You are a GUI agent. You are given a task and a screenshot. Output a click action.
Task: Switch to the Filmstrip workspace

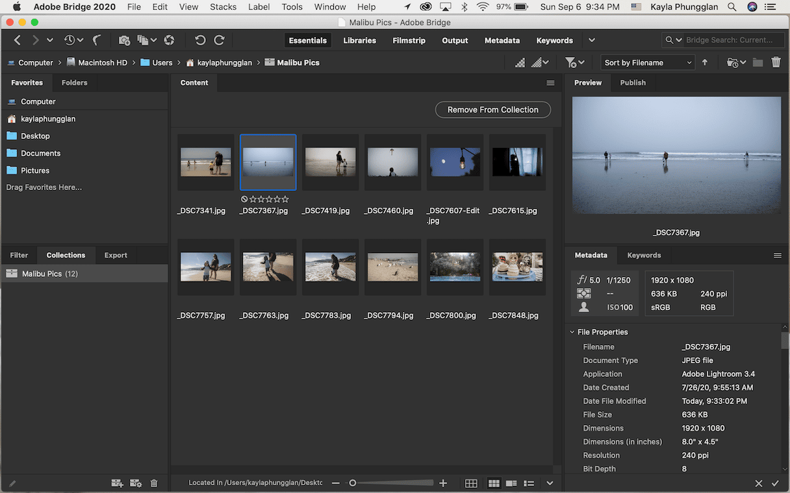[409, 40]
